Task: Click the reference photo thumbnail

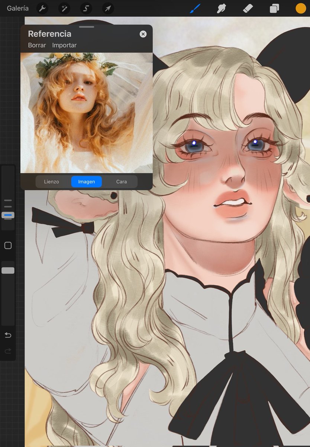Action: point(87,113)
